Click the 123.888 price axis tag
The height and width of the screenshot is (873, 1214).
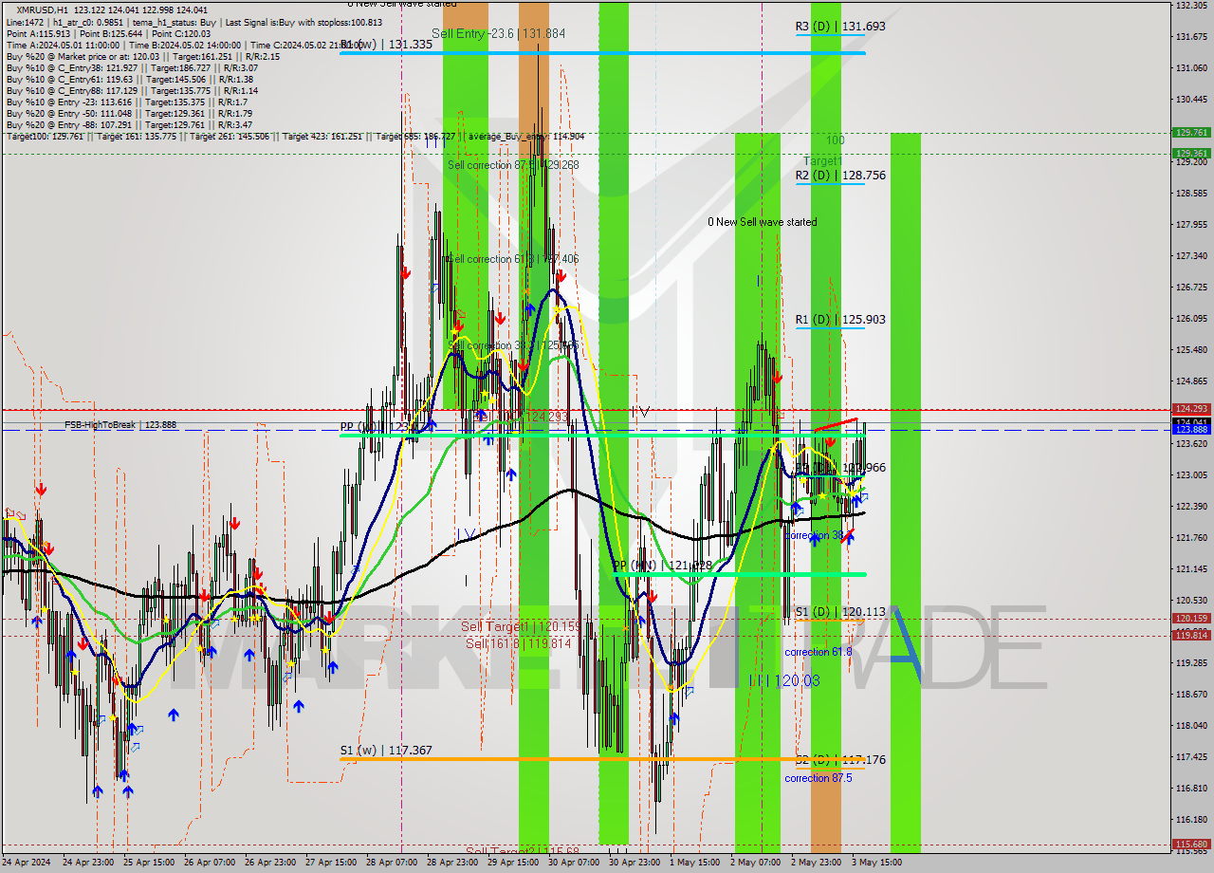point(1191,430)
